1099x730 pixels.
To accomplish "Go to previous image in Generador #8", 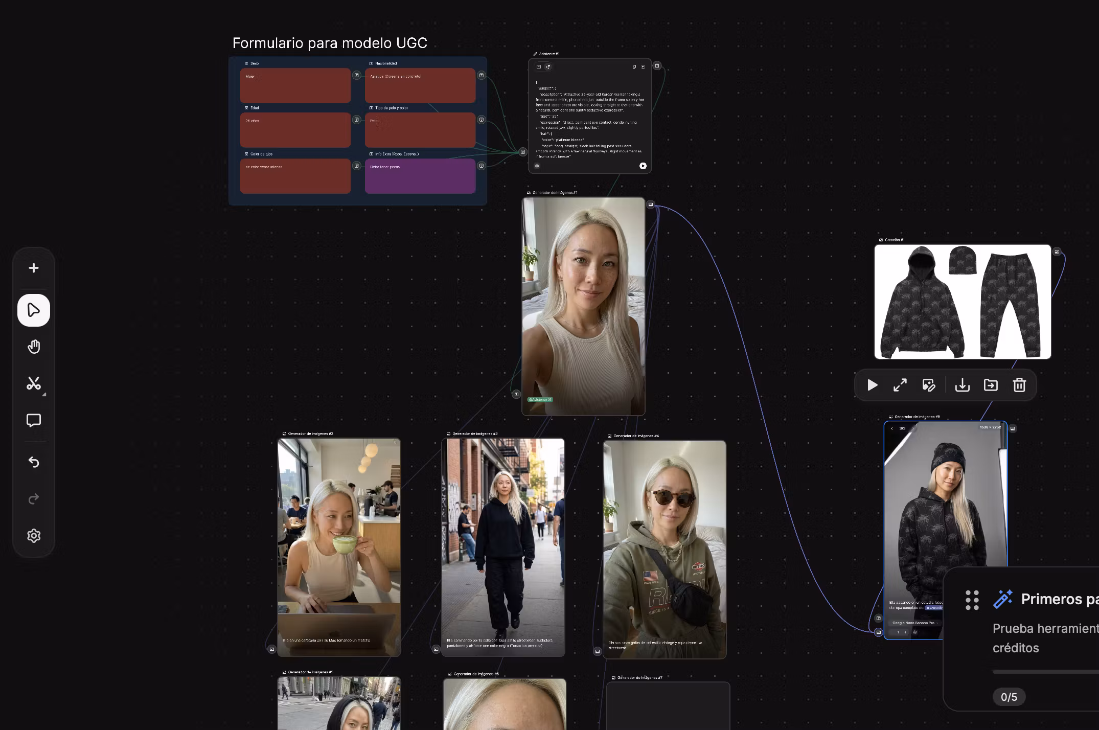I will coord(892,428).
